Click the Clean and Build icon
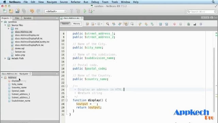Image resolution: width=218 pixels, height=123 pixels. point(78,11)
